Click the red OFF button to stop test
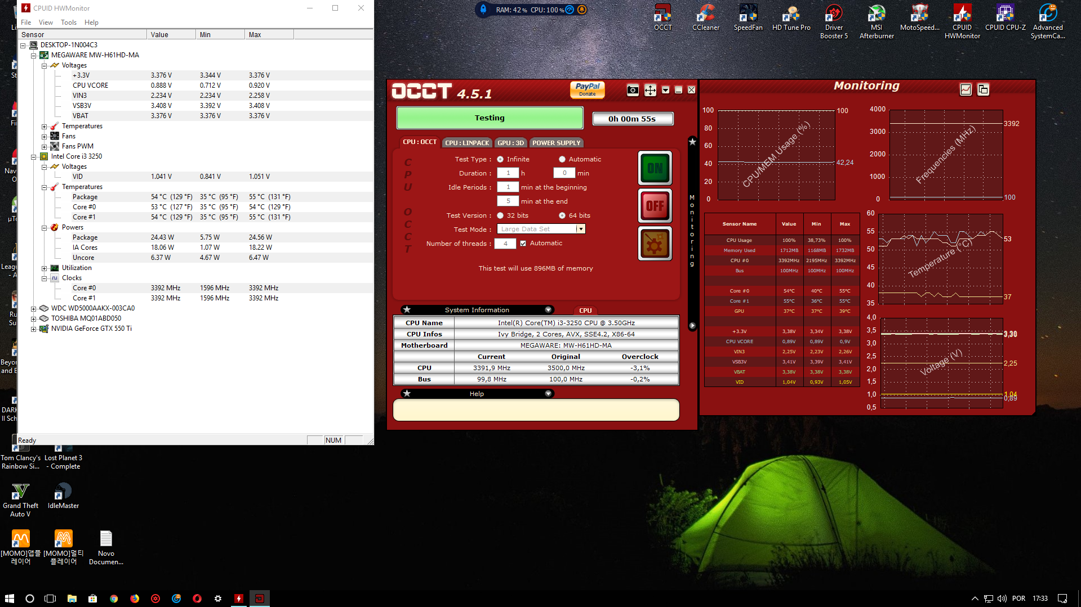 tap(655, 206)
